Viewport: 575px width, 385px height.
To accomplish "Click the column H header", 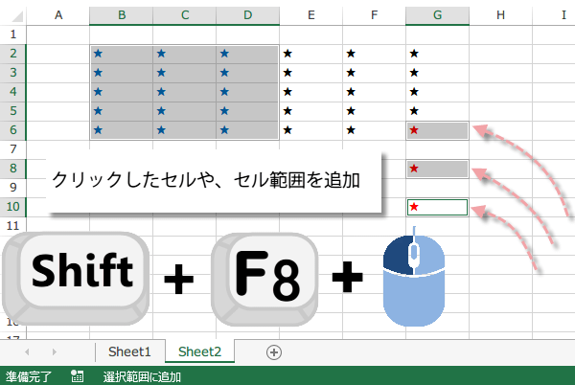I will tap(500, 15).
